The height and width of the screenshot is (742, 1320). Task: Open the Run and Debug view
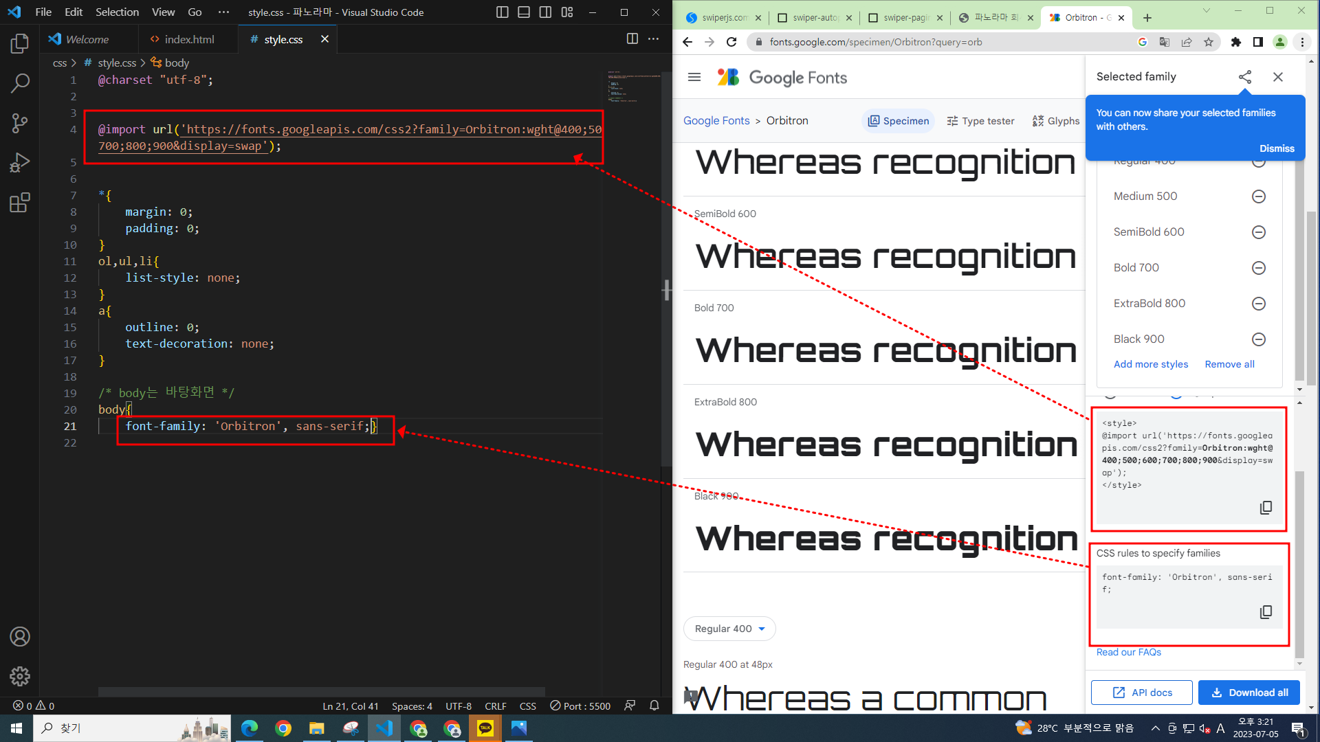[20, 163]
